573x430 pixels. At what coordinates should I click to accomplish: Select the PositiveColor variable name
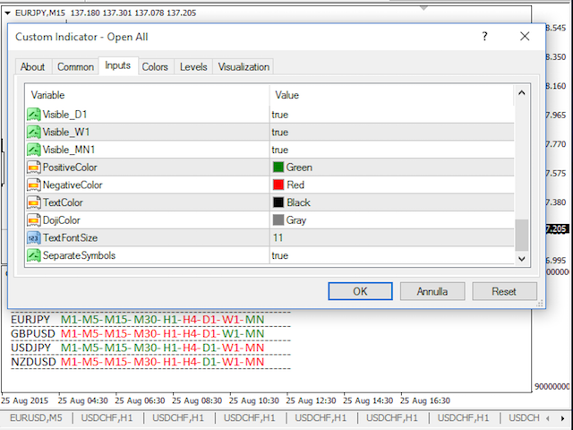click(x=70, y=168)
